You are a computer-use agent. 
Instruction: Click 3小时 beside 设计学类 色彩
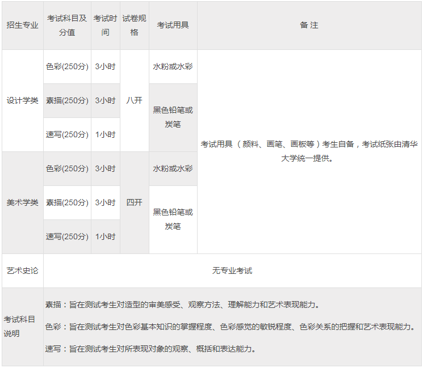point(106,66)
